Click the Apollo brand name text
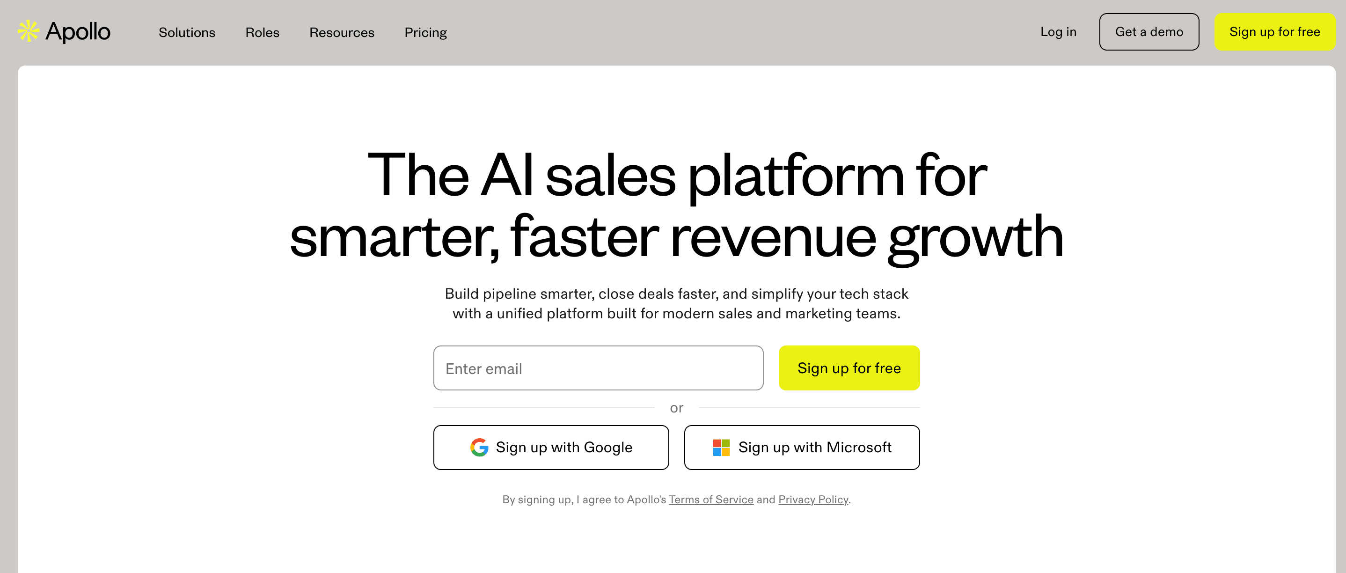 click(78, 31)
